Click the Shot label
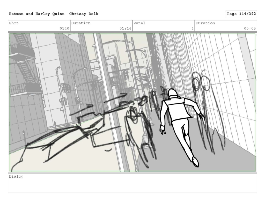Image resolution: width=265 pixels, height=205 pixels. [14, 23]
